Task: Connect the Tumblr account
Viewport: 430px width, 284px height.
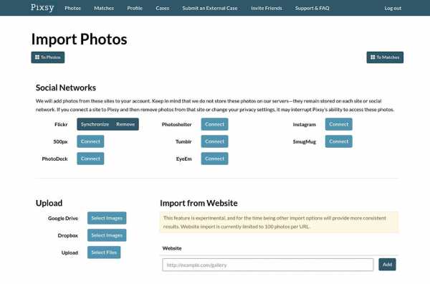Action: pyautogui.click(x=214, y=141)
